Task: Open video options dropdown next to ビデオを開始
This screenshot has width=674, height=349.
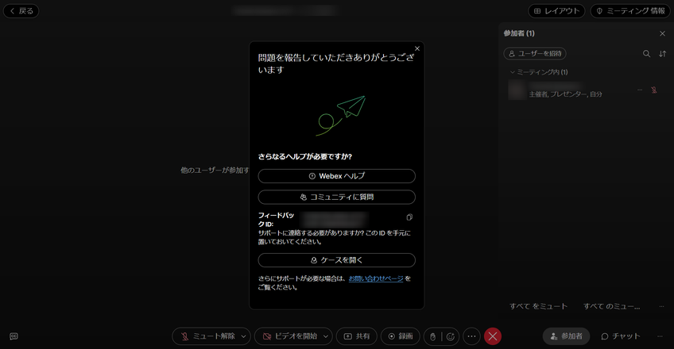Action: coord(326,336)
